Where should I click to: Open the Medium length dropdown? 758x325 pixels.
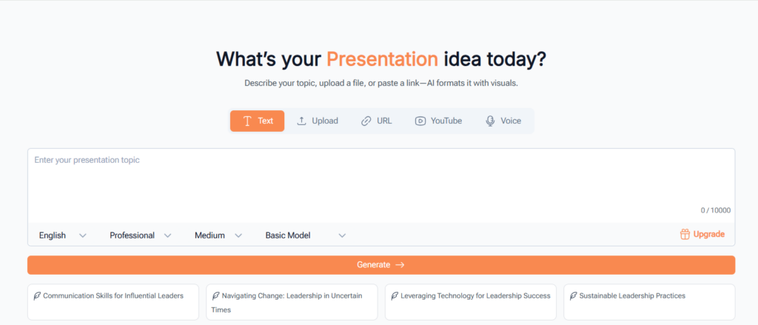click(x=218, y=235)
